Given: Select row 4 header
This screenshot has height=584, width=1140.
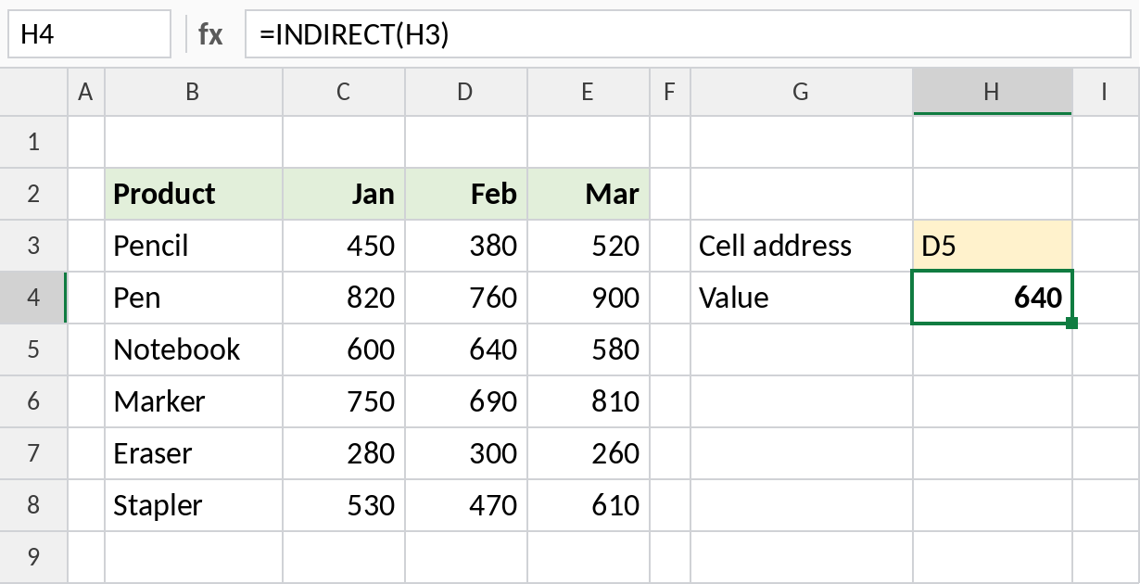Looking at the screenshot, I should click(34, 298).
